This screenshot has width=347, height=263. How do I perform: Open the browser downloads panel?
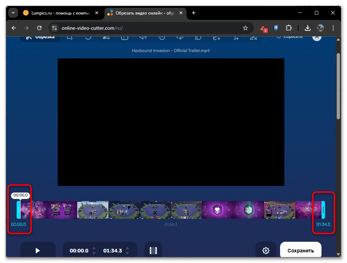point(308,28)
